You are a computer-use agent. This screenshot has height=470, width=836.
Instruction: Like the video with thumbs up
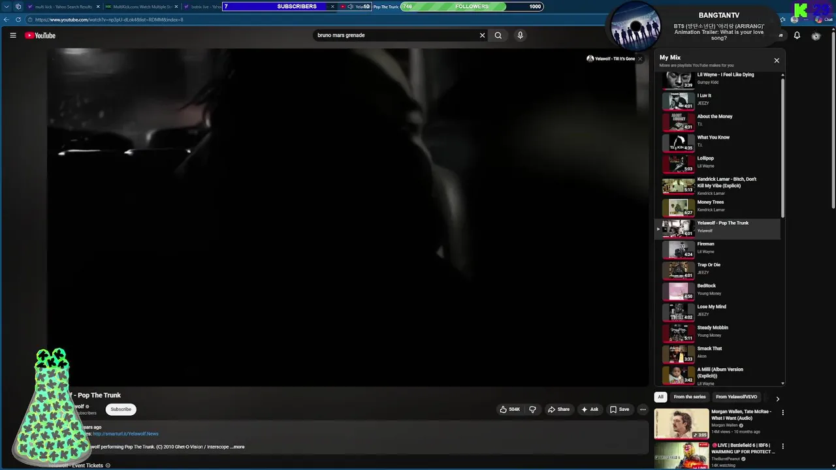[x=510, y=409]
